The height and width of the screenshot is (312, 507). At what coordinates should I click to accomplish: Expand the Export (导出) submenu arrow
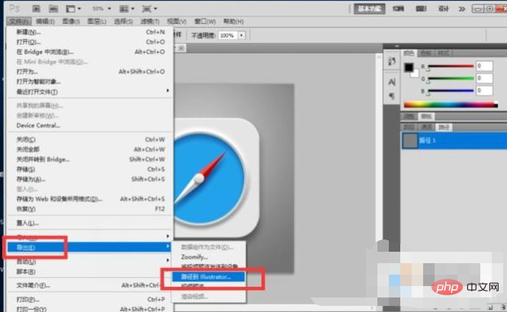click(168, 246)
